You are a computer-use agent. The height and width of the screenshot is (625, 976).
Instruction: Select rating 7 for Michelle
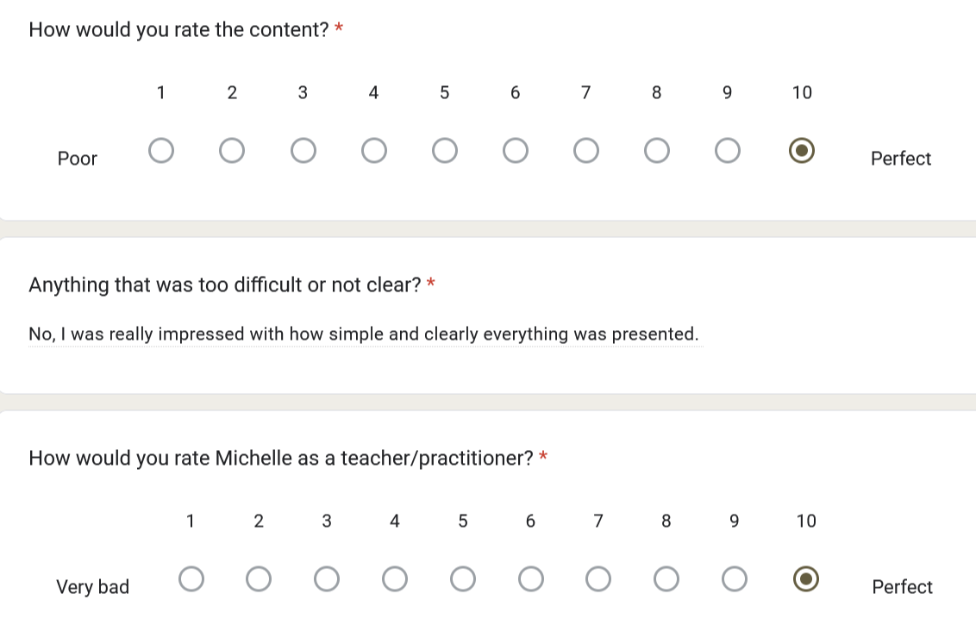598,579
